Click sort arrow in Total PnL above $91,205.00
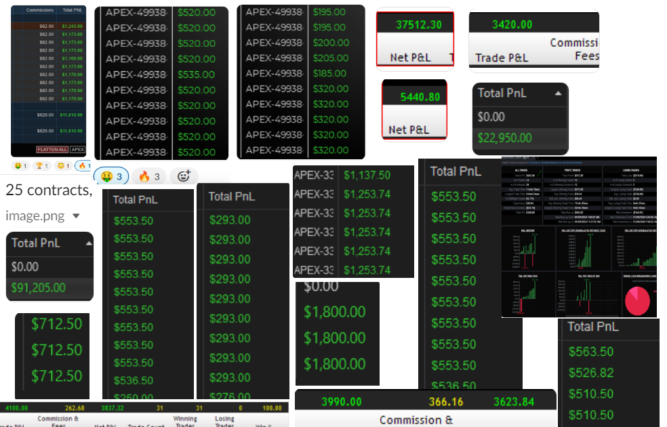This screenshot has width=667, height=427. point(87,243)
